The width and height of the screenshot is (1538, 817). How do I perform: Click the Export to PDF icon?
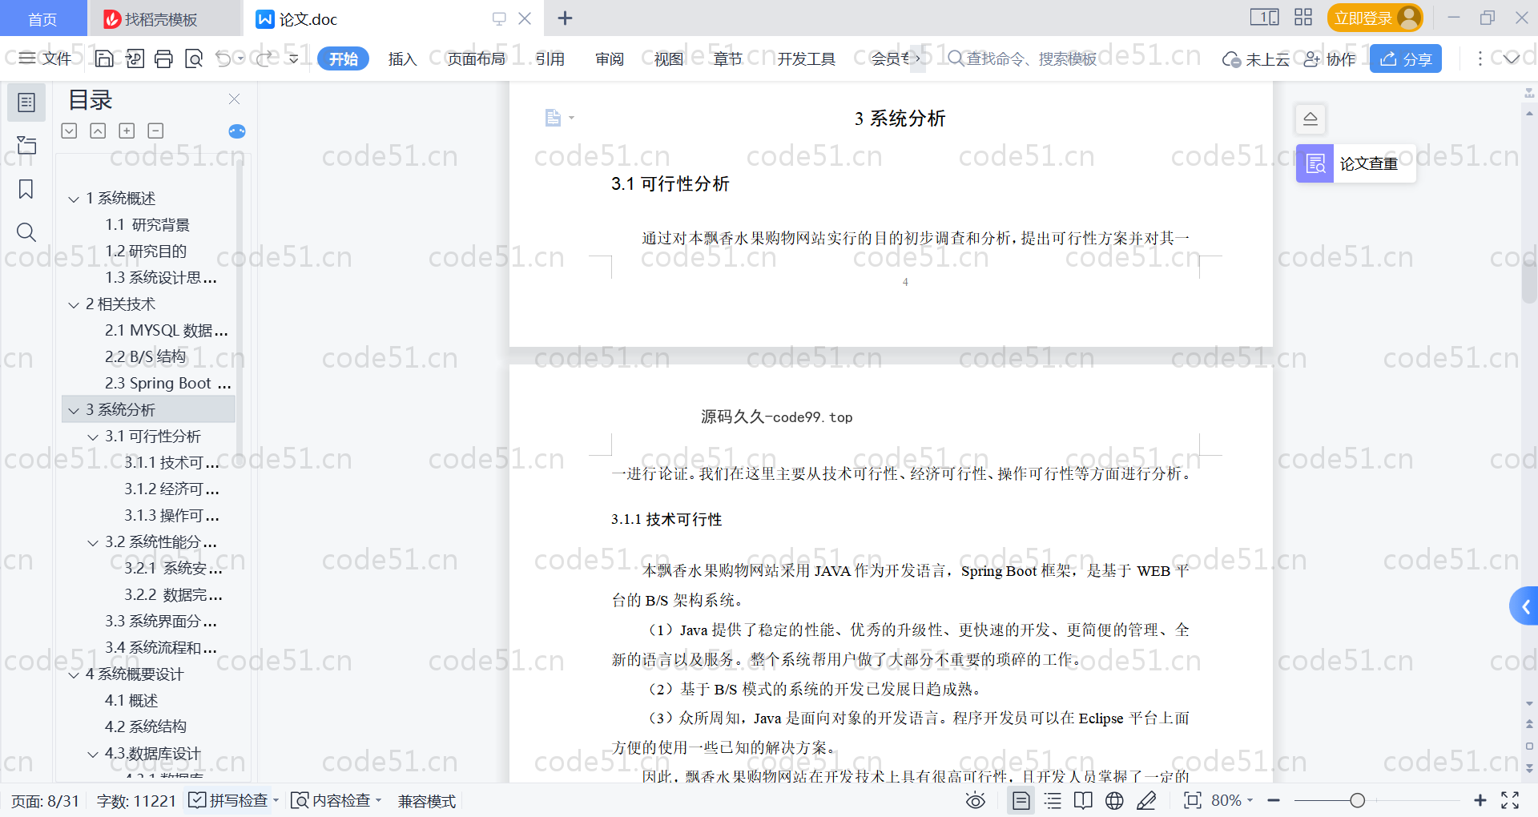click(x=135, y=58)
